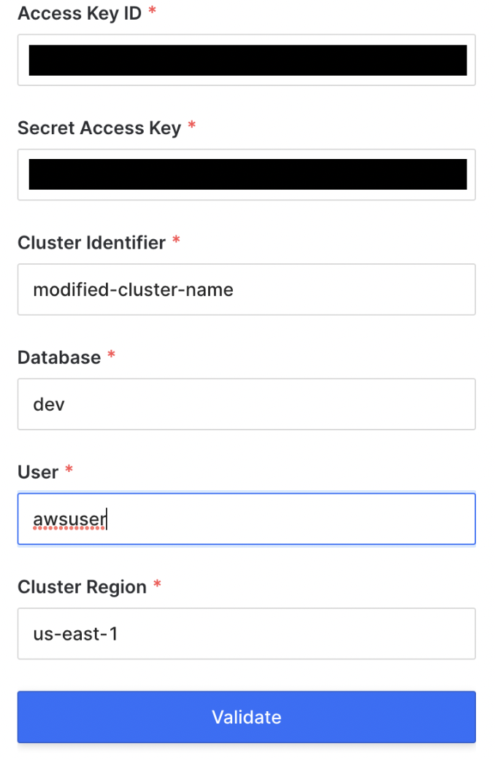The image size is (495, 760).
Task: Focus the Access Key ID input field
Action: point(247,60)
